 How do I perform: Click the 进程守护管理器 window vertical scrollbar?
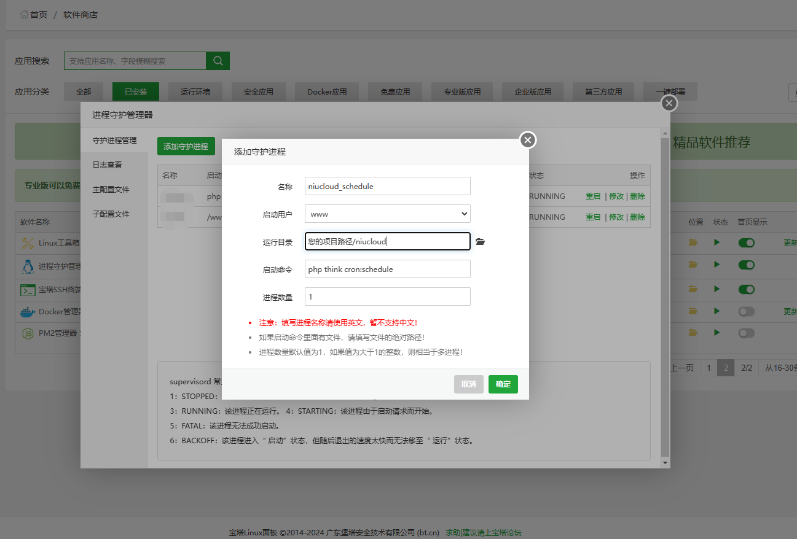coord(665,295)
